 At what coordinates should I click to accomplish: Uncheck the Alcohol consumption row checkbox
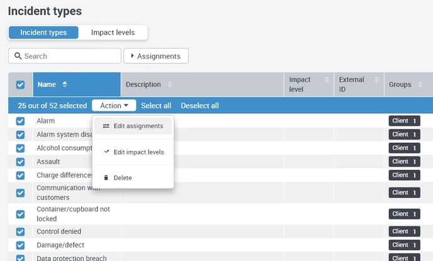click(x=20, y=148)
